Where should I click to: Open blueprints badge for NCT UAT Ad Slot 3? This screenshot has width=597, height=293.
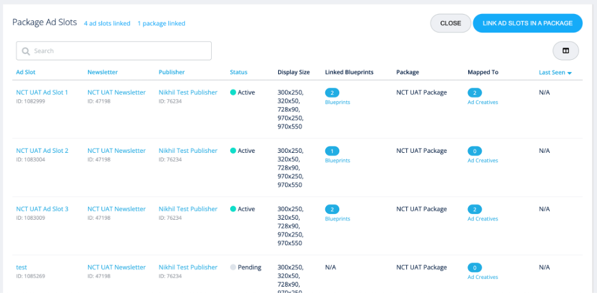pyautogui.click(x=332, y=210)
